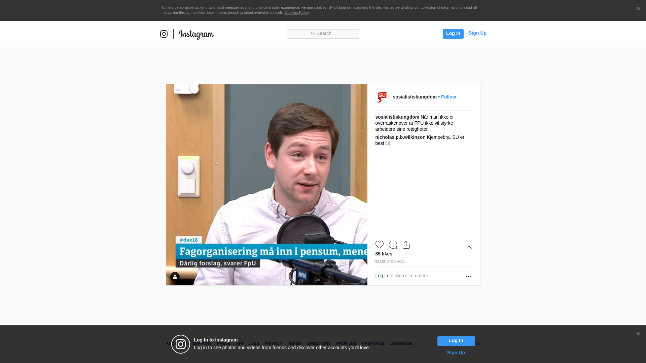
Task: Open the PRIVACY footer link
Action: tap(273, 344)
